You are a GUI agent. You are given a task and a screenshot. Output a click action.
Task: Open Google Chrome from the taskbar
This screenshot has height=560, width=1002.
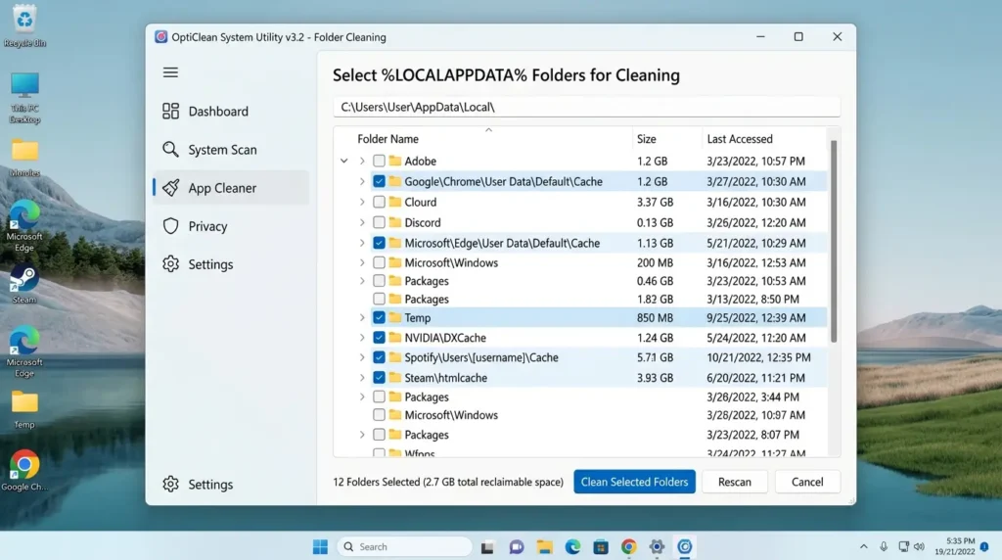pos(629,547)
